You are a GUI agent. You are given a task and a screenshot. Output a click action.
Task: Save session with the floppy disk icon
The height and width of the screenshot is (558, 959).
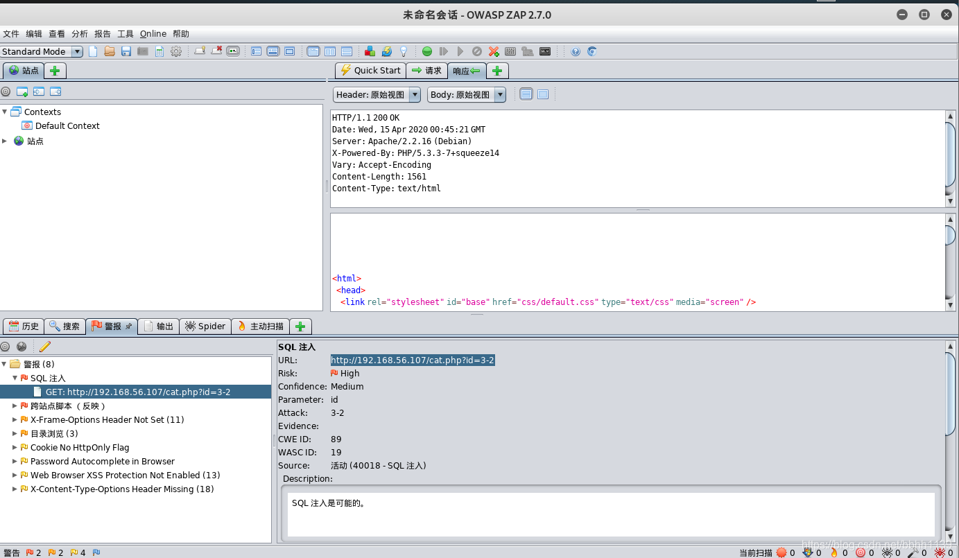coord(126,51)
